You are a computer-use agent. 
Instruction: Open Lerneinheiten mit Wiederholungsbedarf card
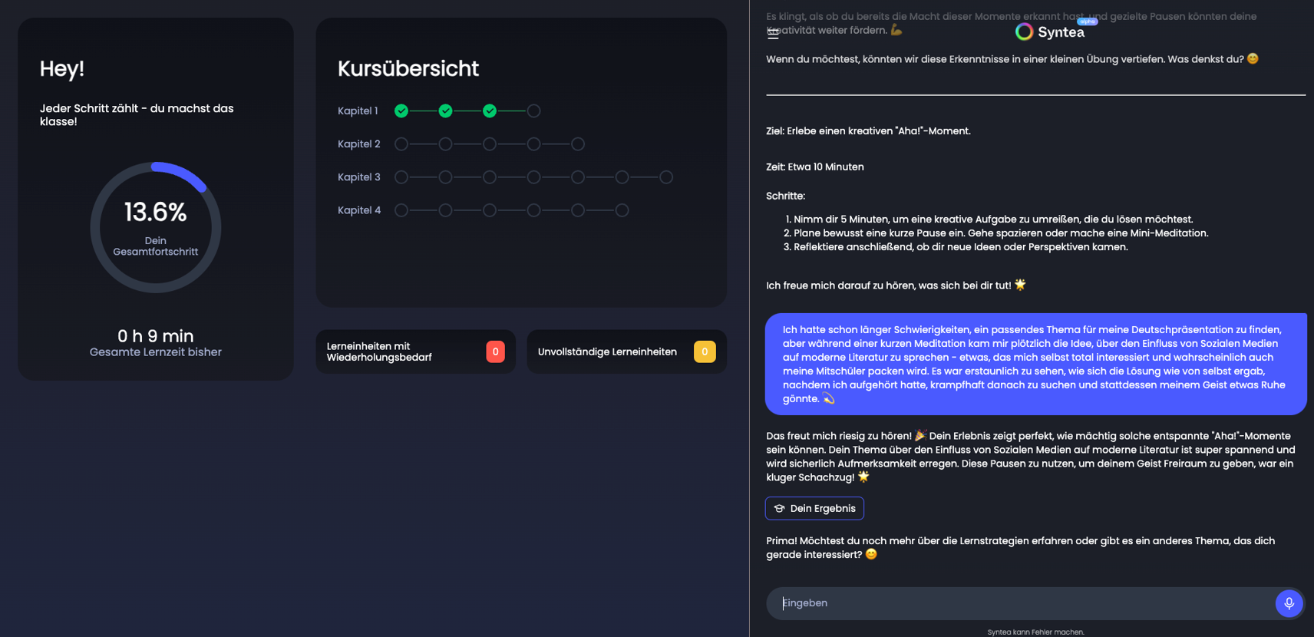click(x=415, y=352)
